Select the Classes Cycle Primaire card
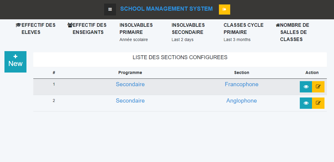The height and width of the screenshot is (162, 334). click(x=244, y=32)
